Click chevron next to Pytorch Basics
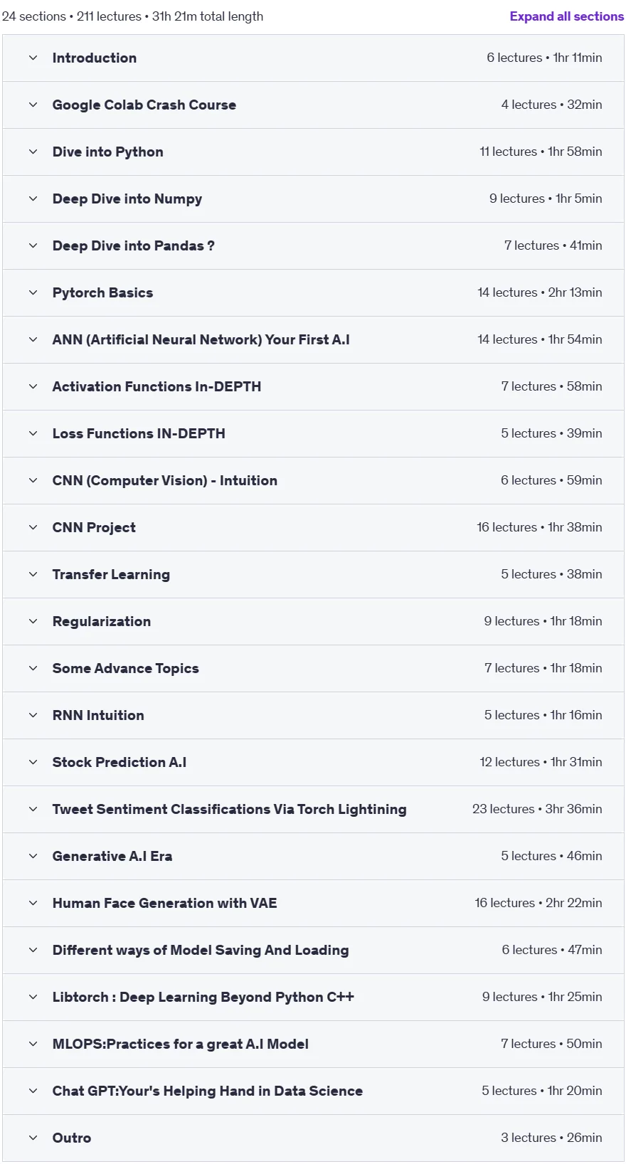626x1164 pixels. (x=33, y=292)
